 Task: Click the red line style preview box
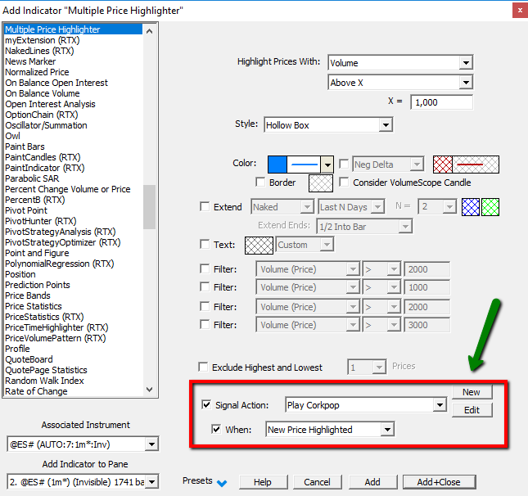476,165
